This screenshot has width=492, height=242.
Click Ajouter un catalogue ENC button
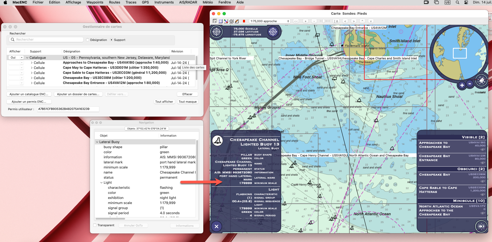pyautogui.click(x=29, y=94)
